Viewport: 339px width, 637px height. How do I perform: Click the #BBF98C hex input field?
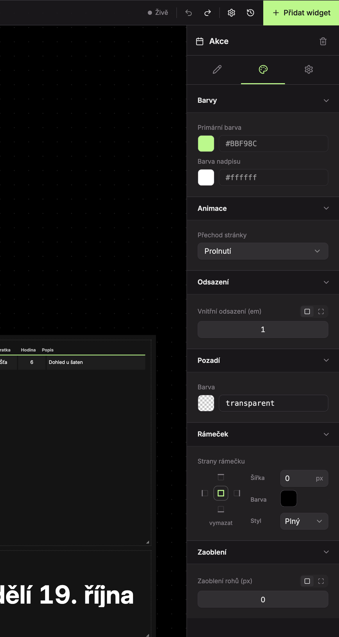click(x=274, y=144)
